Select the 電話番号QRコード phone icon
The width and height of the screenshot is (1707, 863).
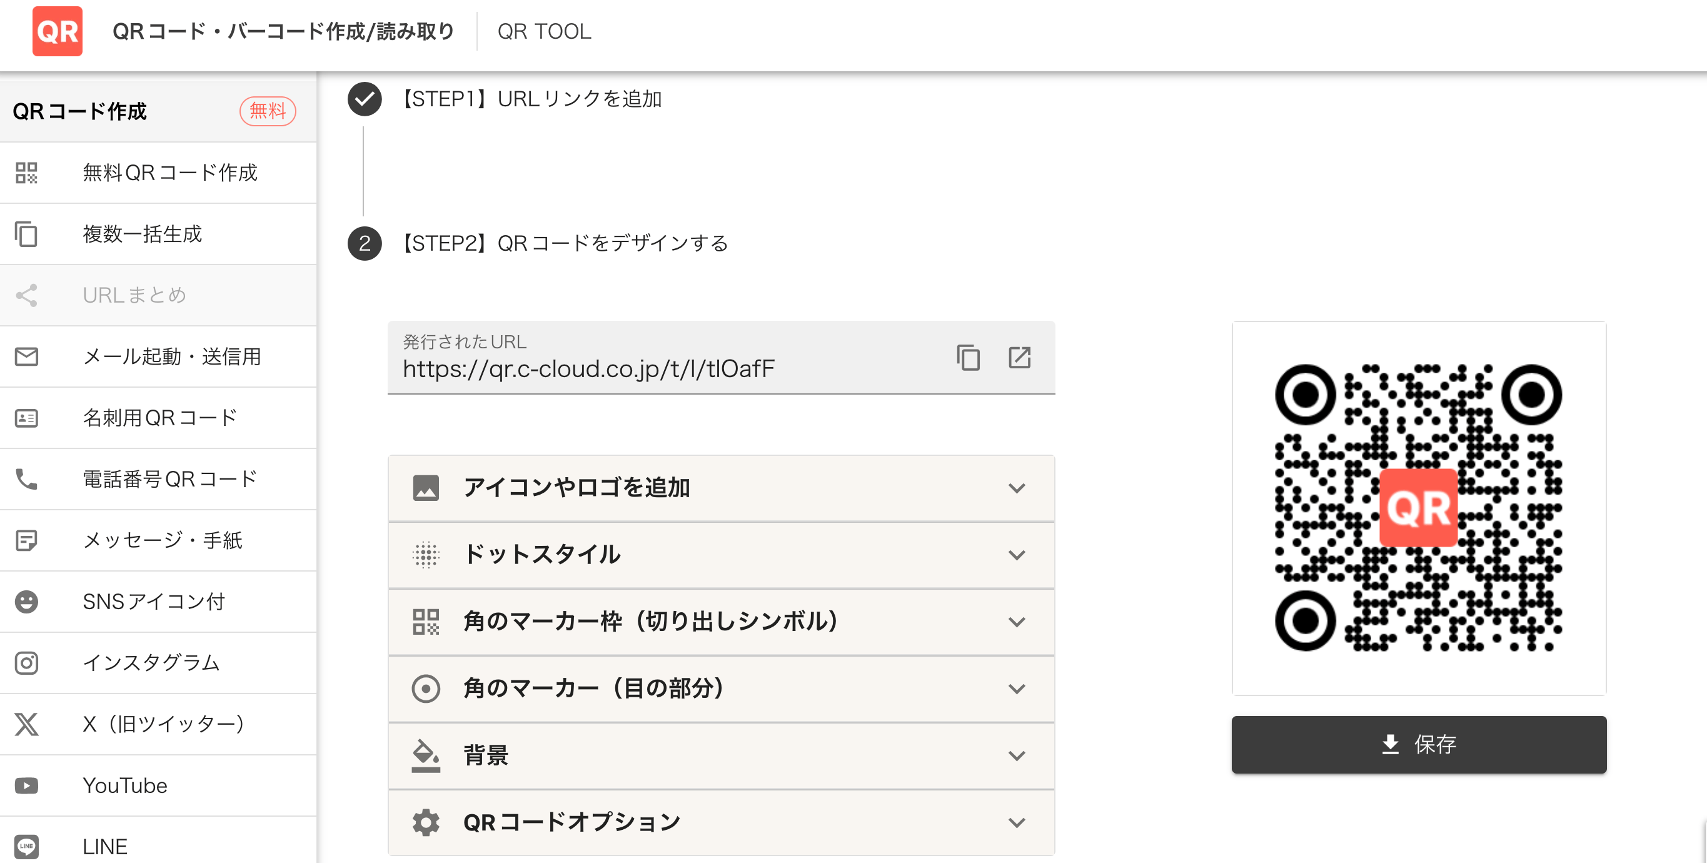coord(26,479)
